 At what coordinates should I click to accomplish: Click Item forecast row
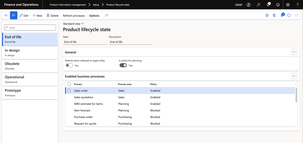click(180, 110)
